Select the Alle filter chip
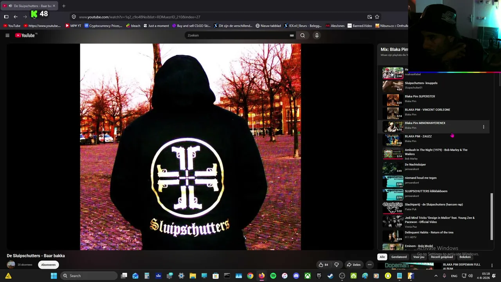This screenshot has height=282, width=501. pyautogui.click(x=382, y=257)
